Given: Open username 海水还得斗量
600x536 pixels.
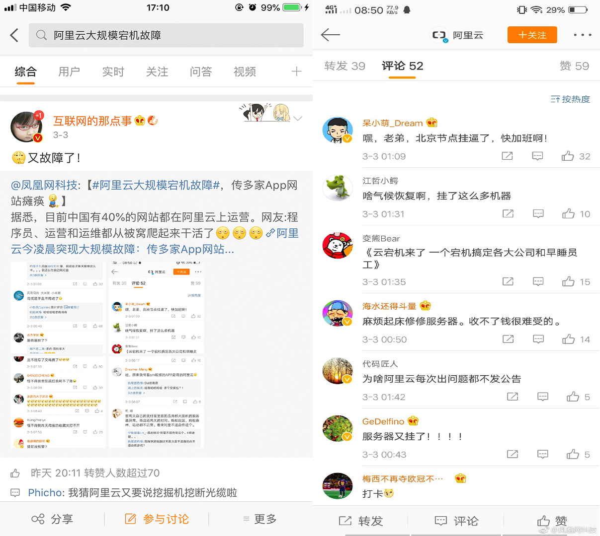Looking at the screenshot, I should [x=389, y=306].
